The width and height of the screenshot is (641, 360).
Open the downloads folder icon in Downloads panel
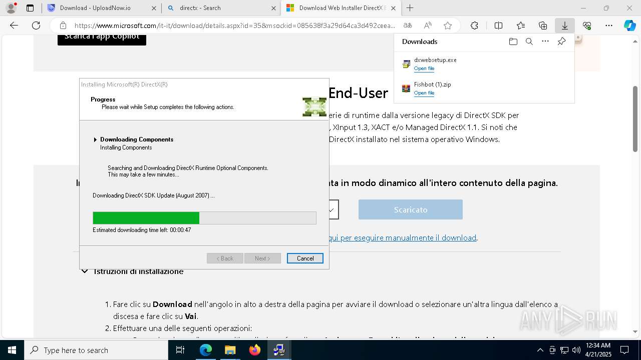[513, 41]
